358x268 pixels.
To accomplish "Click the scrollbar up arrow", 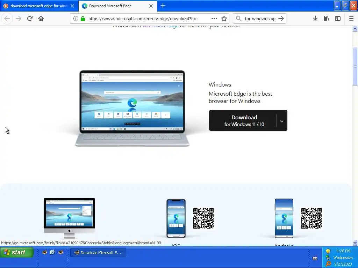I will [x=355, y=29].
